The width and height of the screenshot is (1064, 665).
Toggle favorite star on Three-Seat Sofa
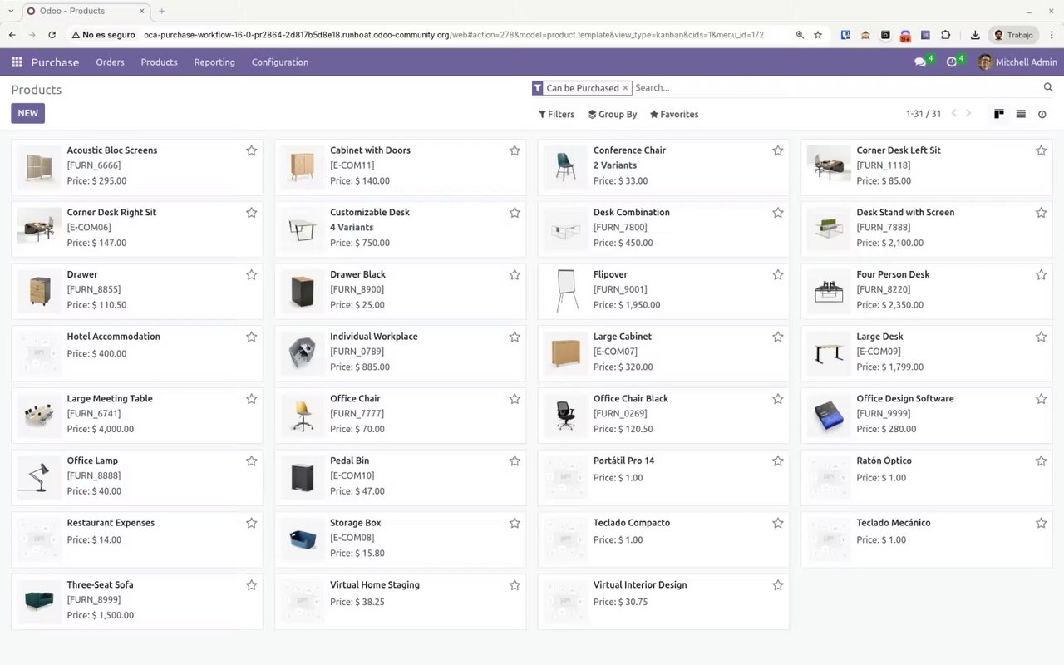point(251,585)
